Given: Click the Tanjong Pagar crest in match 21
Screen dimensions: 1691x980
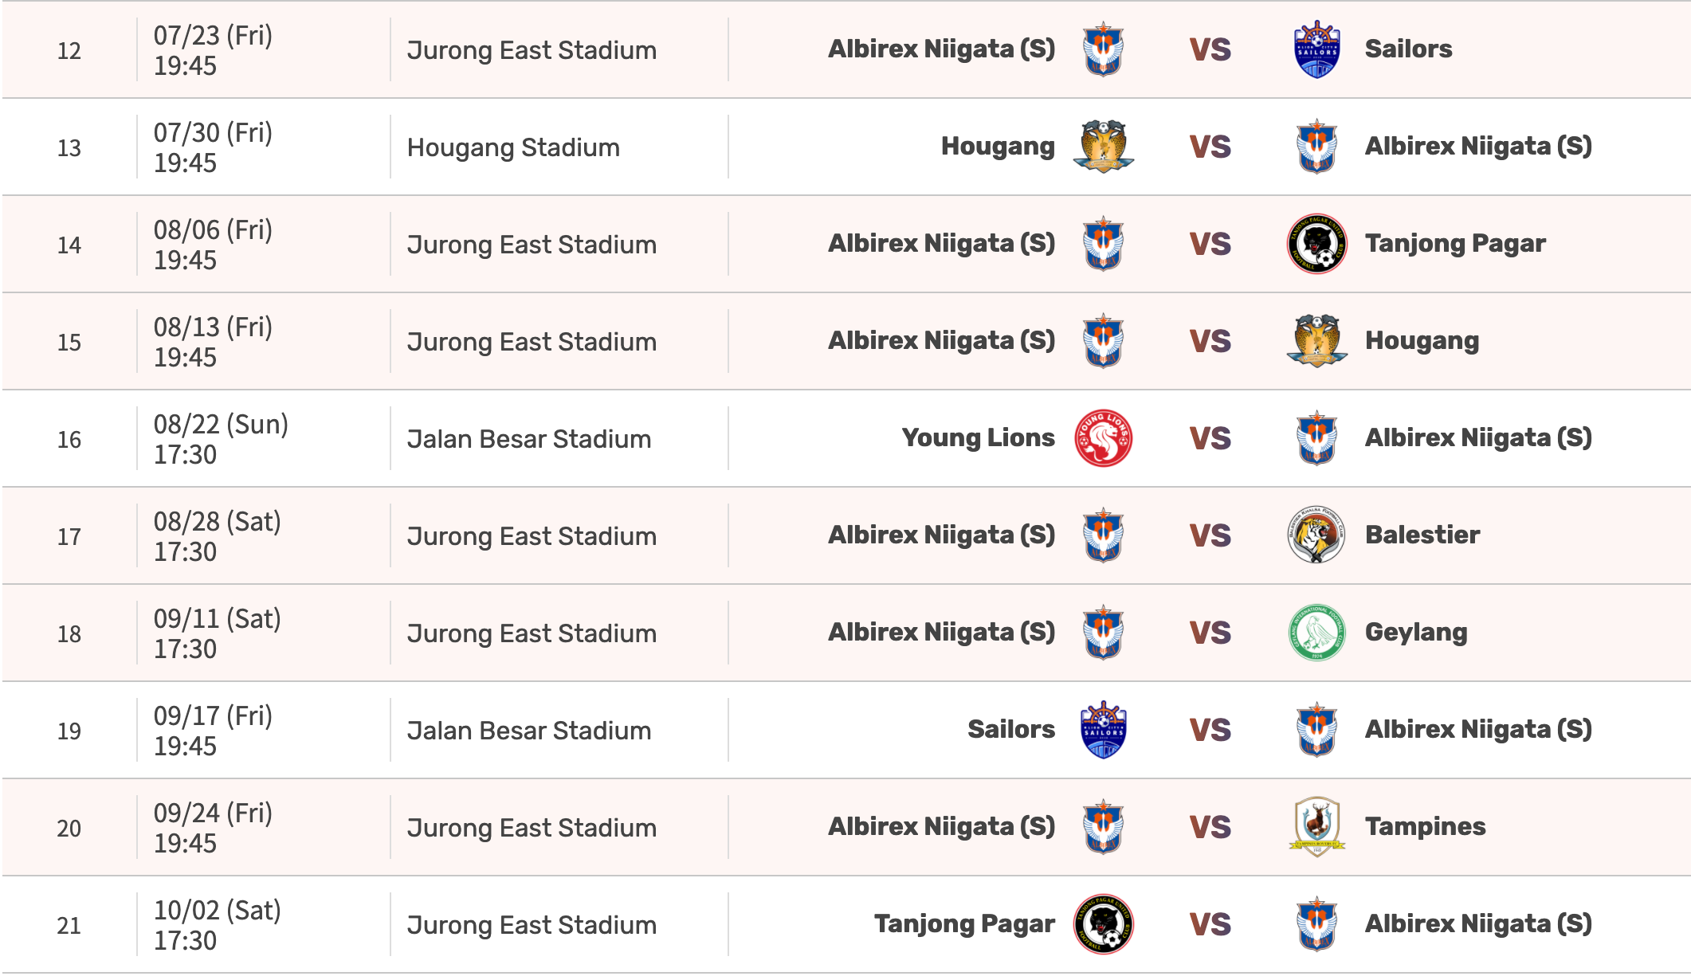Looking at the screenshot, I should point(1103,924).
